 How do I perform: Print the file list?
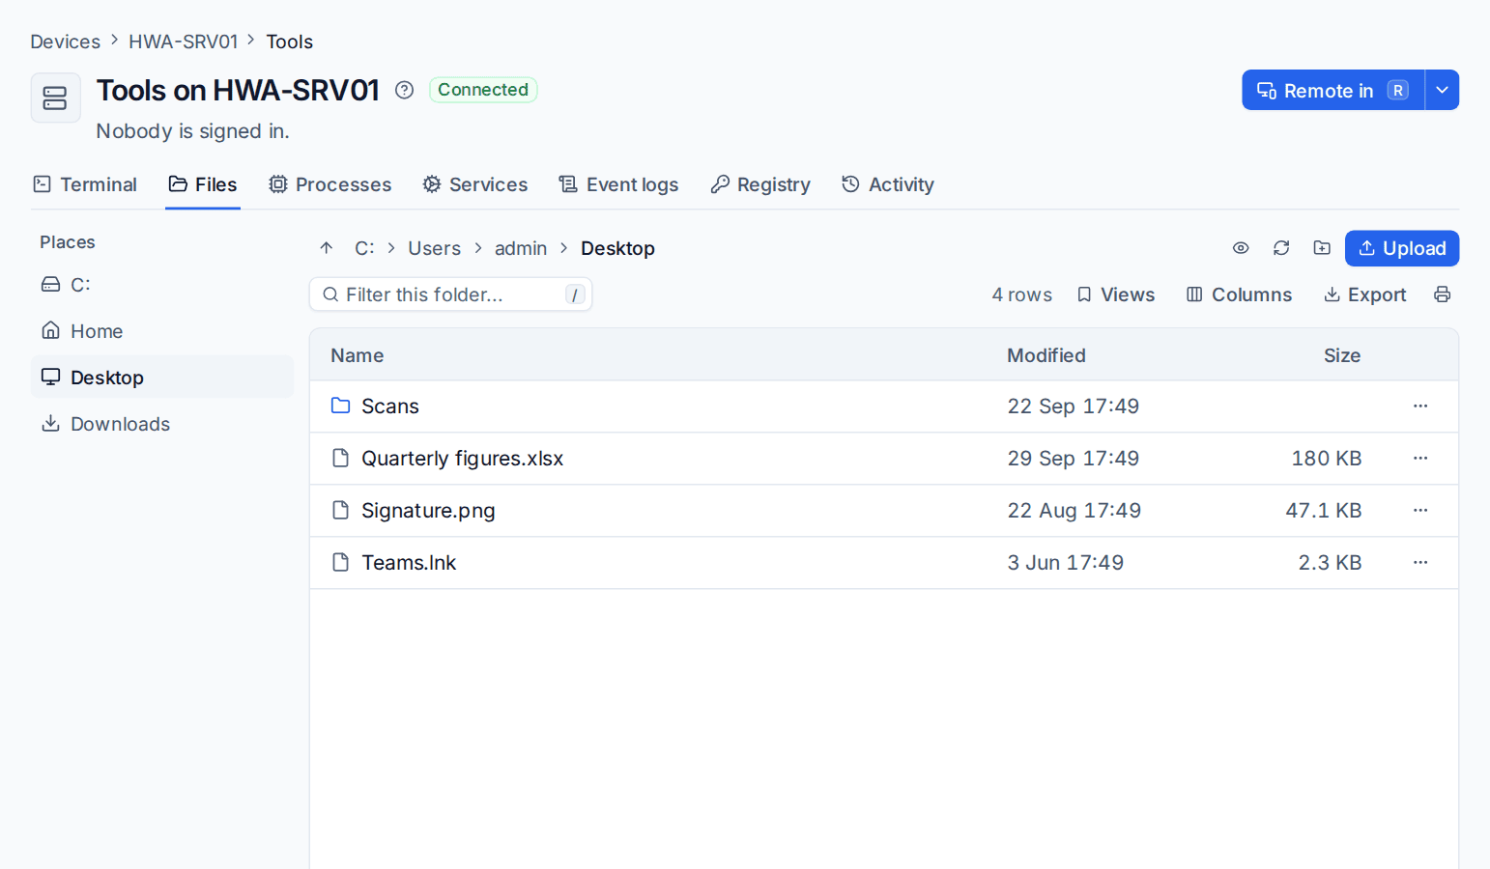pos(1442,294)
